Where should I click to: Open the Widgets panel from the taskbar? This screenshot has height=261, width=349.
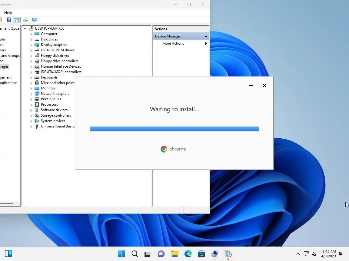pos(8,254)
